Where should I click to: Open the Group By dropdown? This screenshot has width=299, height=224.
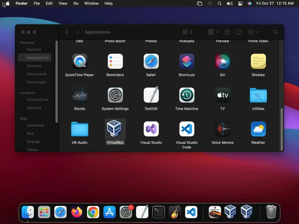coord(213,32)
